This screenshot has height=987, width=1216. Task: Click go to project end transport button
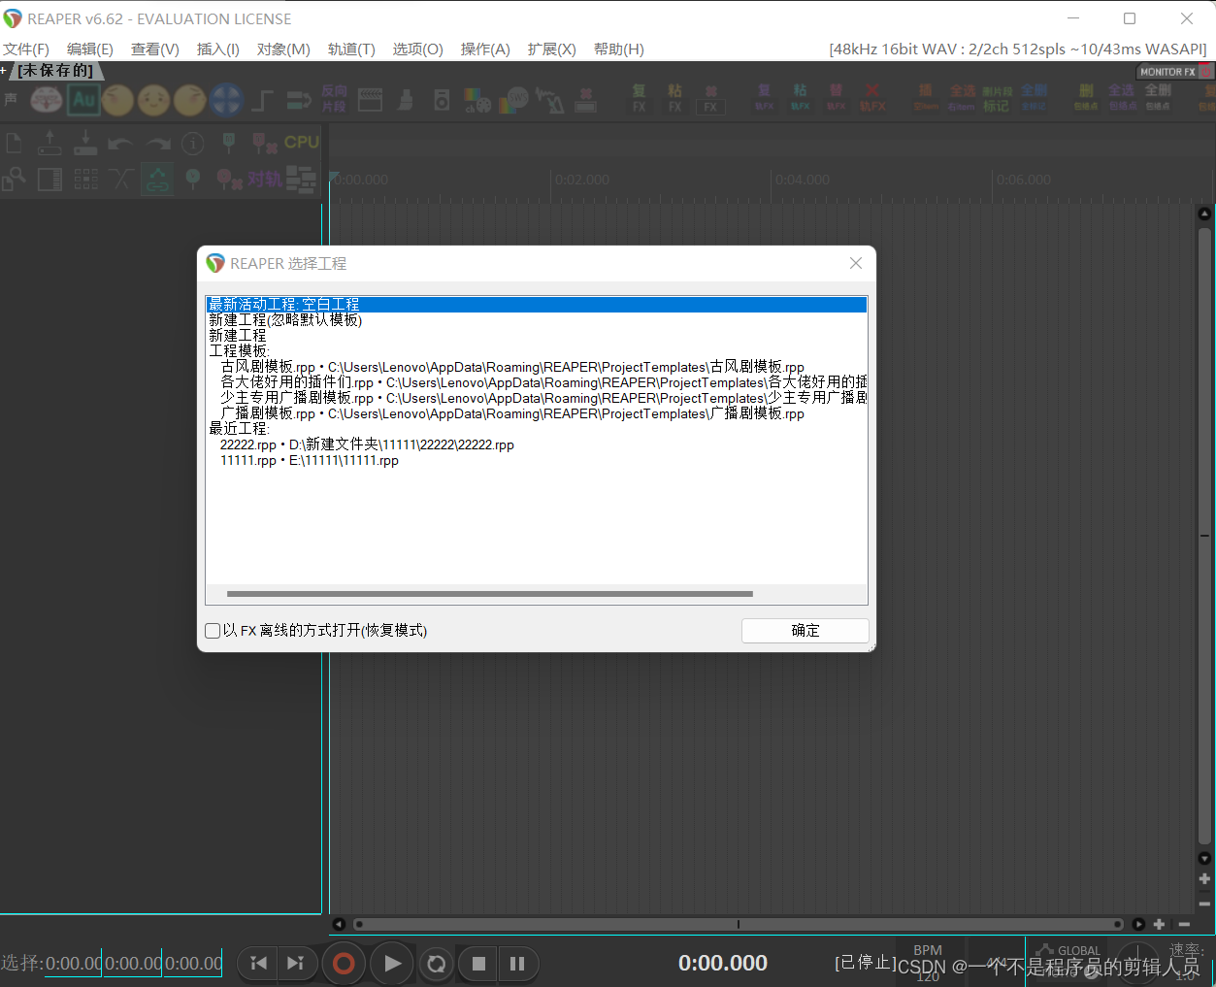click(x=296, y=963)
